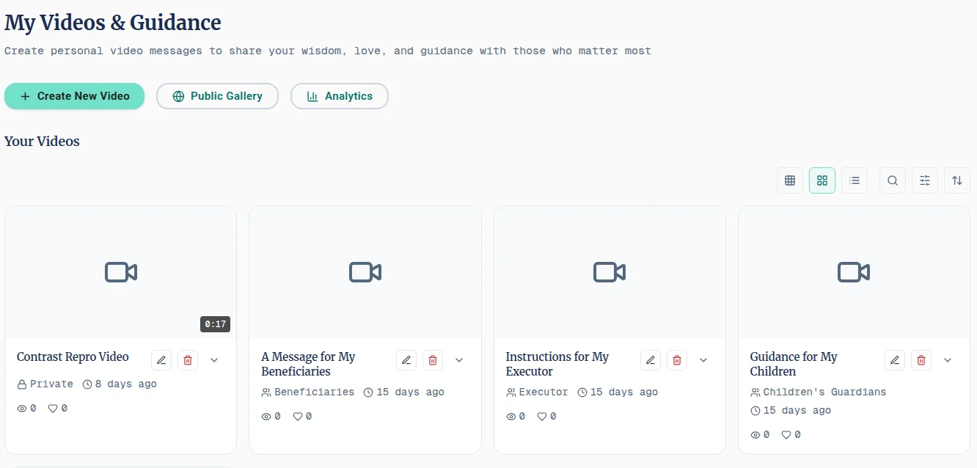This screenshot has width=977, height=468.
Task: Open A Message for My Beneficiaries thumbnail
Action: (365, 272)
